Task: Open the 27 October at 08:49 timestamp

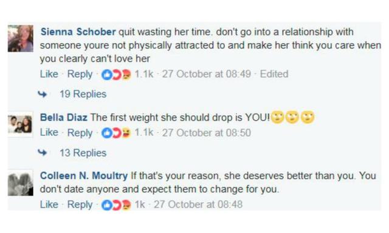Action: coord(207,74)
